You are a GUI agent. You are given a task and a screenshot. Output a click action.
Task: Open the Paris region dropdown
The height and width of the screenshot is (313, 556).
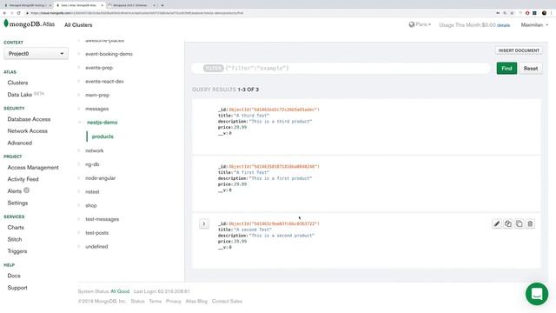[420, 24]
